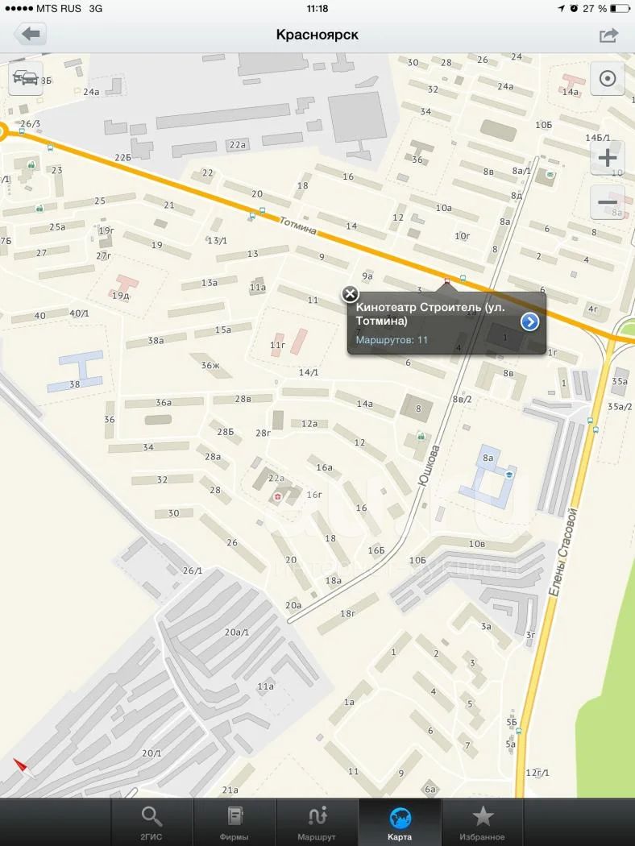The height and width of the screenshot is (846, 635).
Task: Expand stop details with blue chevron
Action: 529,322
